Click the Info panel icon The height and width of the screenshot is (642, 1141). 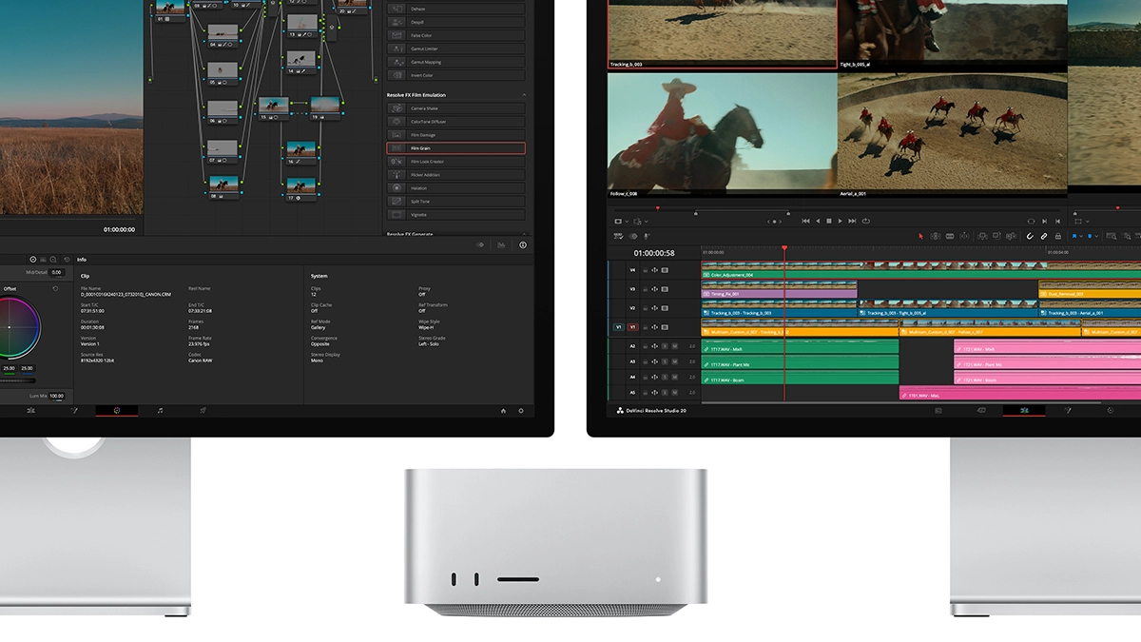click(523, 245)
